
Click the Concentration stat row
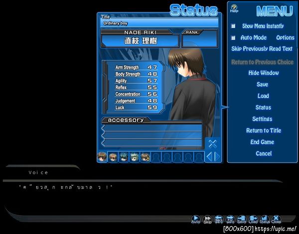(x=136, y=94)
